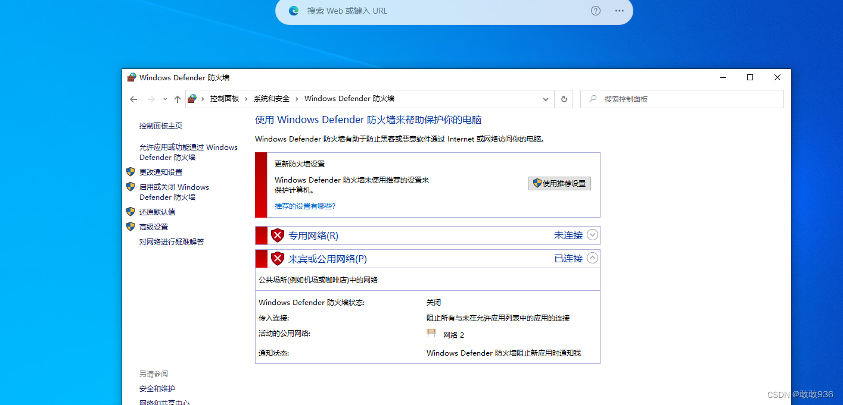The height and width of the screenshot is (405, 843).
Task: Expand the 专用网络 section chevron
Action: [x=592, y=235]
